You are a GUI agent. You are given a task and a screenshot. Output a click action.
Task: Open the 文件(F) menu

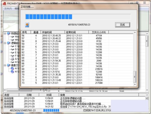[8, 8]
